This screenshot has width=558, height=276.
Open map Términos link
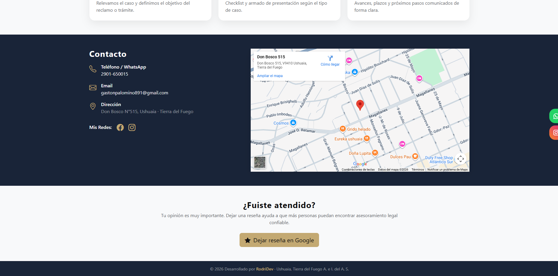point(418,170)
